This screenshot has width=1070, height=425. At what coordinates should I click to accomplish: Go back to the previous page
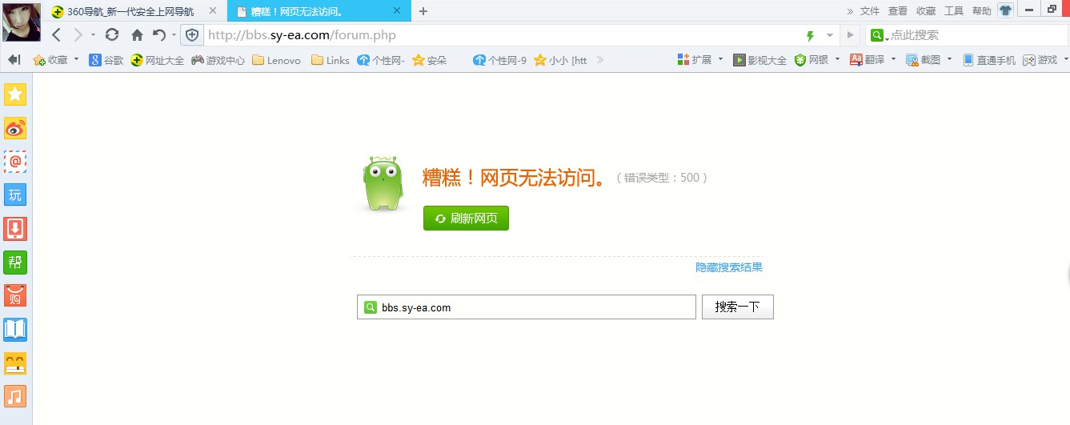point(56,34)
